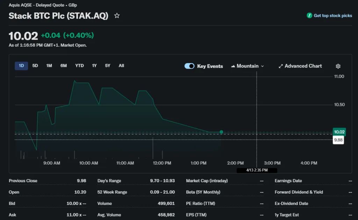Viewport: 358px width, 220px height.
Task: Add STAK.AQ to watchlist via star icon
Action: pyautogui.click(x=117, y=15)
